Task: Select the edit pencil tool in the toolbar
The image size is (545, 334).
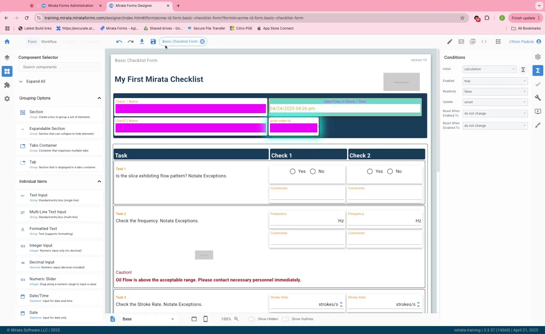Action: [x=450, y=41]
